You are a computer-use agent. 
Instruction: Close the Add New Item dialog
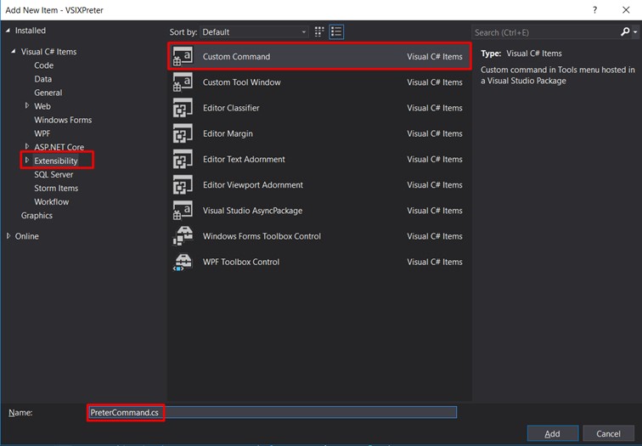click(626, 10)
